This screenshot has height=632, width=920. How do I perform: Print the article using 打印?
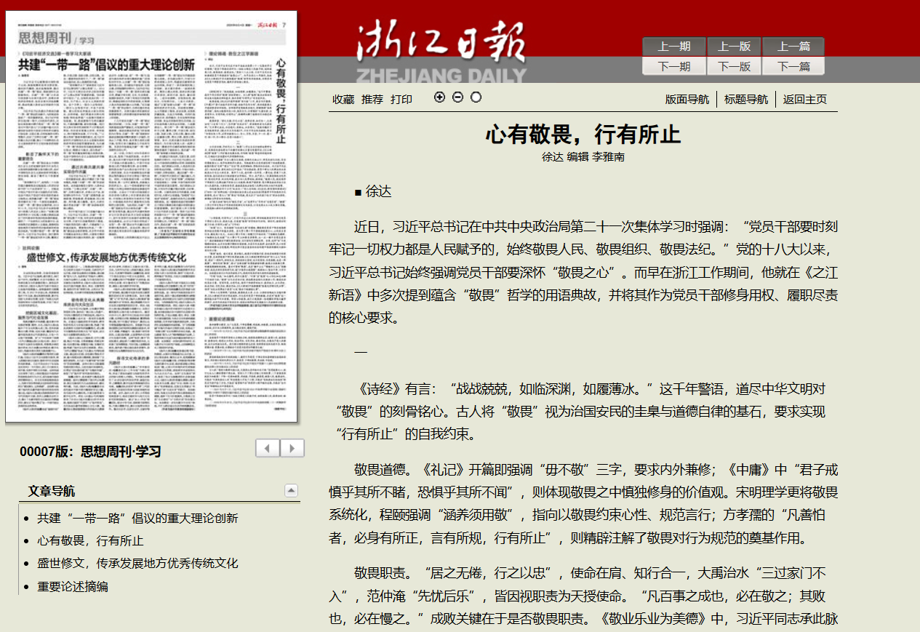pos(401,100)
